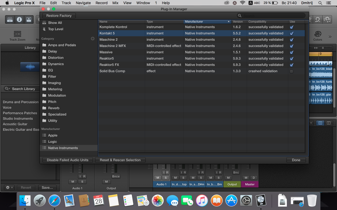
Task: Add a new category with plus icon
Action: [x=93, y=39]
